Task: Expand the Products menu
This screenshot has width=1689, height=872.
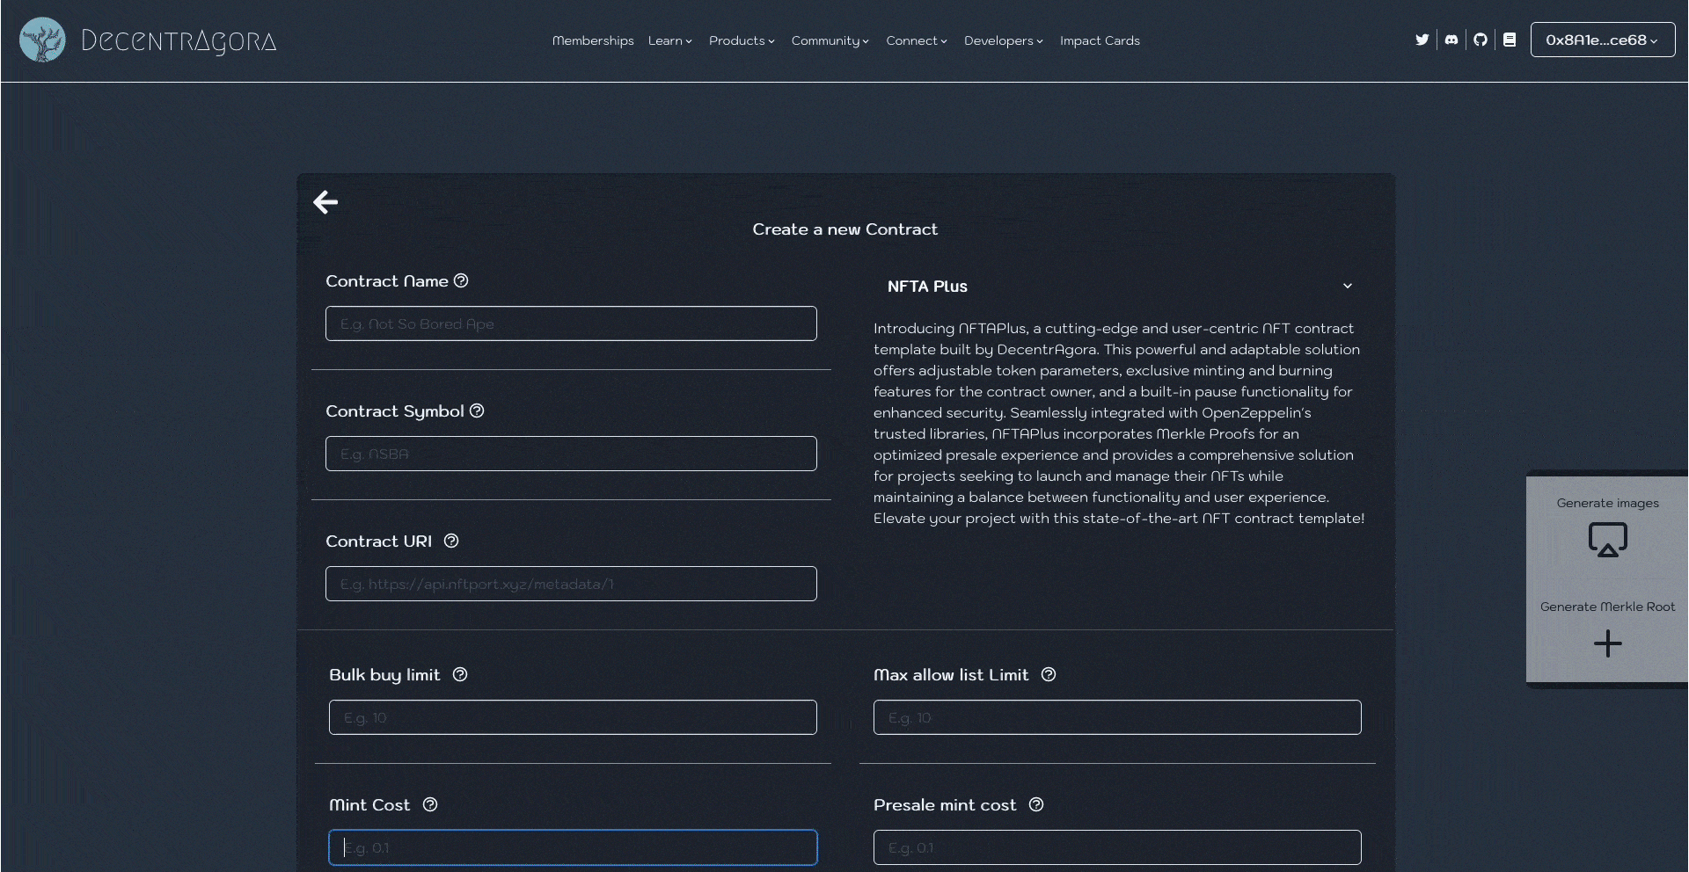Action: [741, 40]
